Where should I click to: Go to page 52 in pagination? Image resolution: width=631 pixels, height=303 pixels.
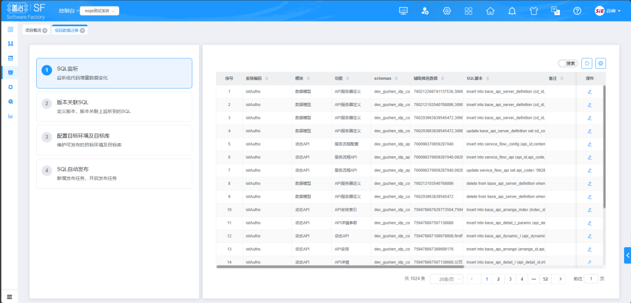click(x=545, y=279)
